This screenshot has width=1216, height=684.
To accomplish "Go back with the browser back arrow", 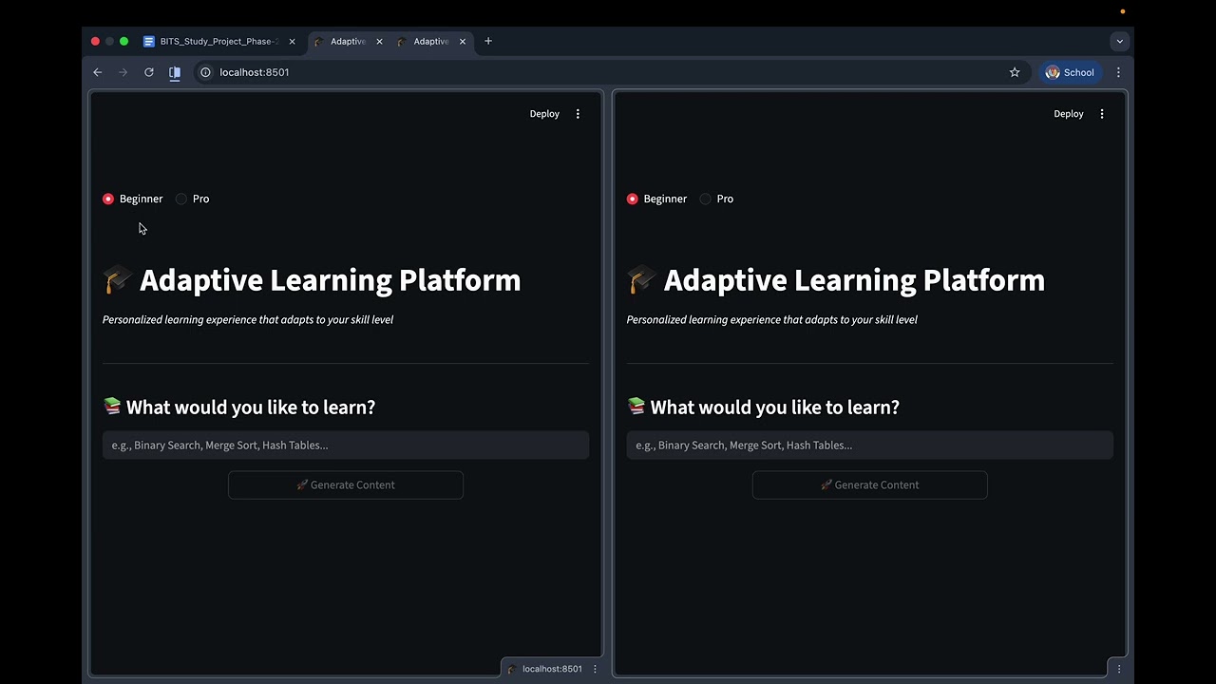I will (x=97, y=72).
